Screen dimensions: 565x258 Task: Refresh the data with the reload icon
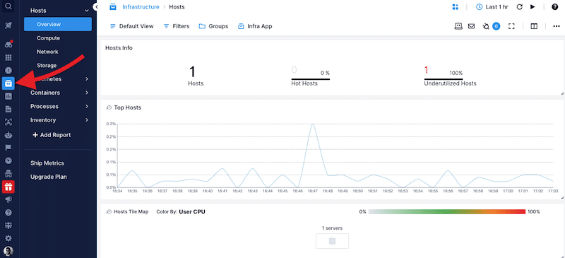519,7
